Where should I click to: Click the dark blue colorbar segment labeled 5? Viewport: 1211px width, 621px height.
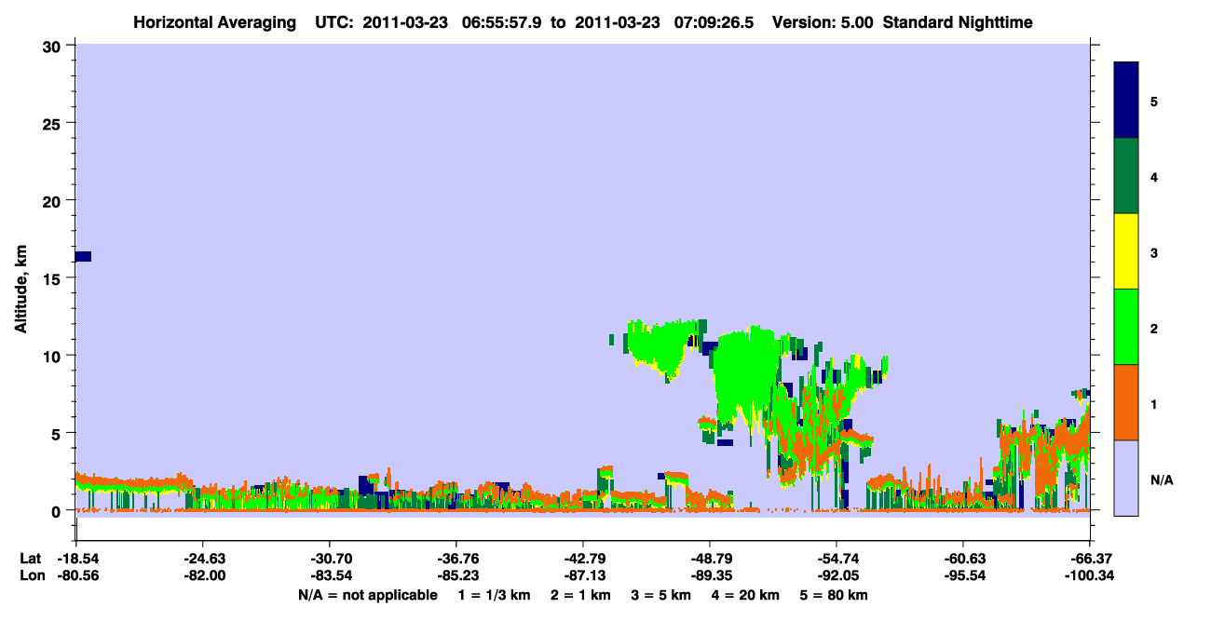click(1126, 101)
